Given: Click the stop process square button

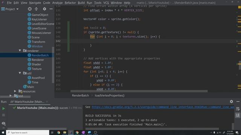Looking at the screenshot, I should pyautogui.click(x=3, y=115).
